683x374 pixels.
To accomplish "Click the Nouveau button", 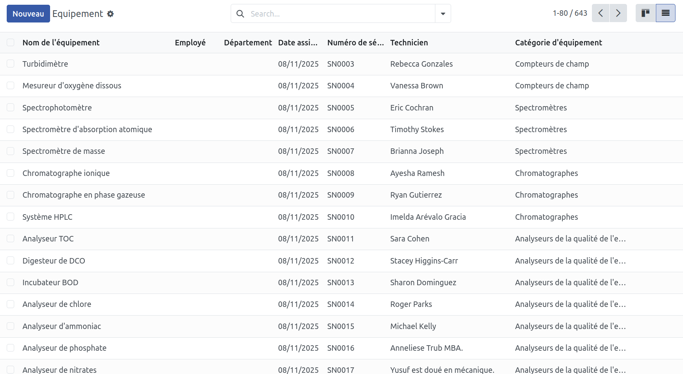I will point(28,14).
